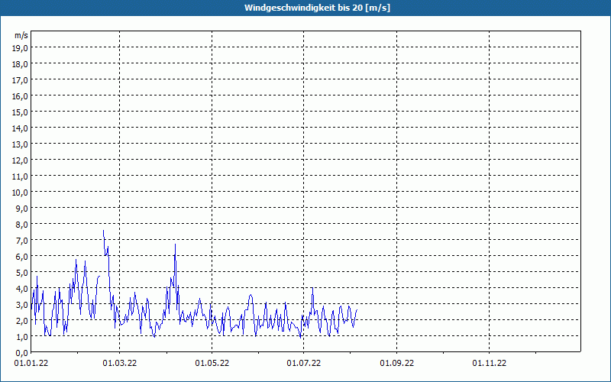The height and width of the screenshot is (382, 611).
Task: Click the last data point of the blue line
Action: [x=357, y=310]
